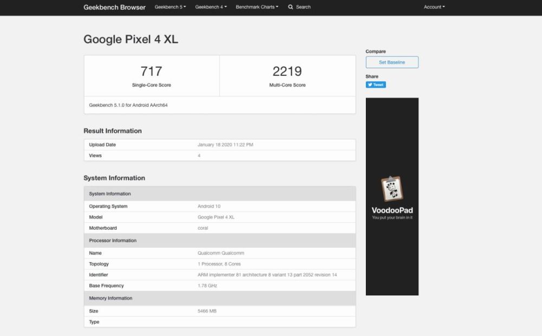
Task: Click the single-core score 717
Action: [x=151, y=71]
